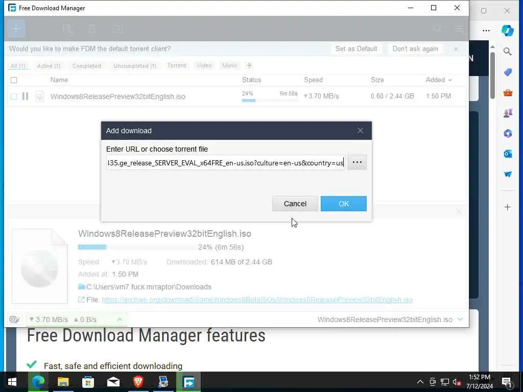Click the external link icon beside File
This screenshot has width=523, height=392.
(x=81, y=300)
